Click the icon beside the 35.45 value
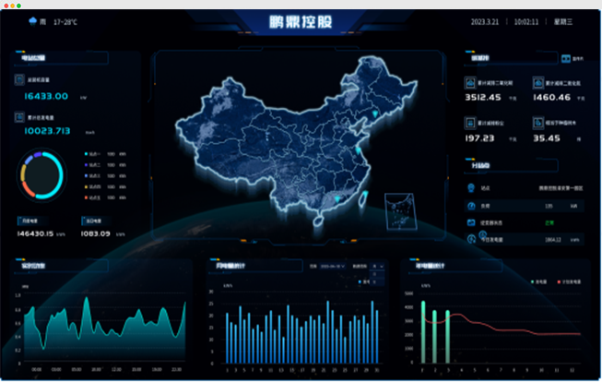The image size is (602, 382). (539, 122)
